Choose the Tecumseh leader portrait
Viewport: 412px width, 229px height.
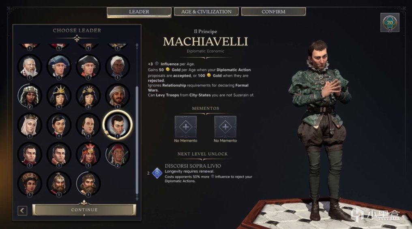[118, 155]
